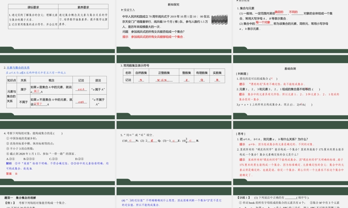The image size is (348, 208).
Task: Expand the 常用数集及表示符号 table section
Action: click(x=136, y=66)
